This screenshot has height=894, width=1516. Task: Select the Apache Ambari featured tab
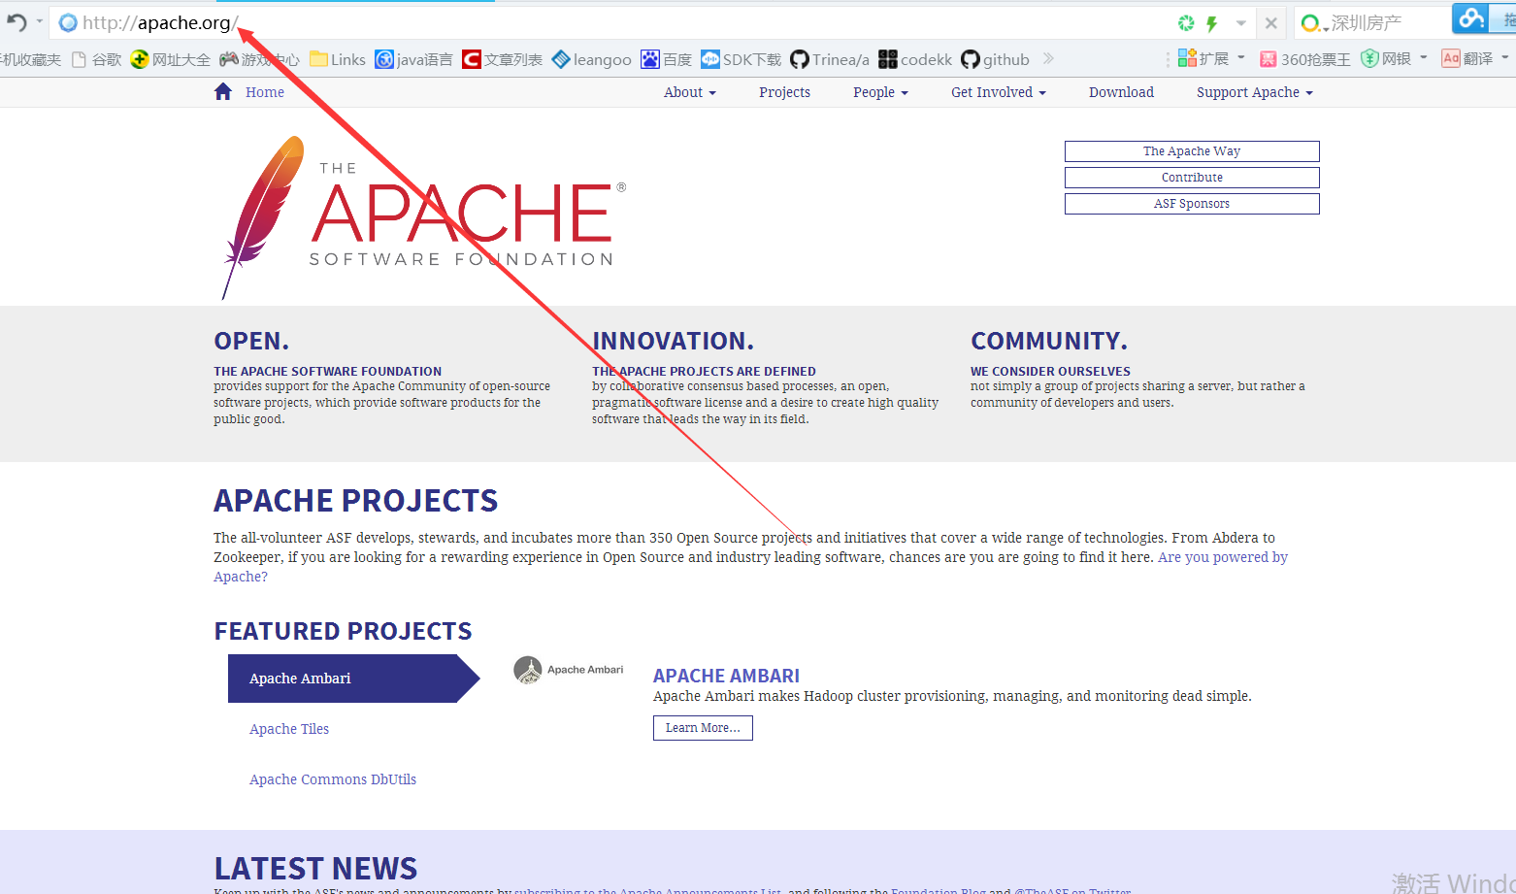(353, 679)
